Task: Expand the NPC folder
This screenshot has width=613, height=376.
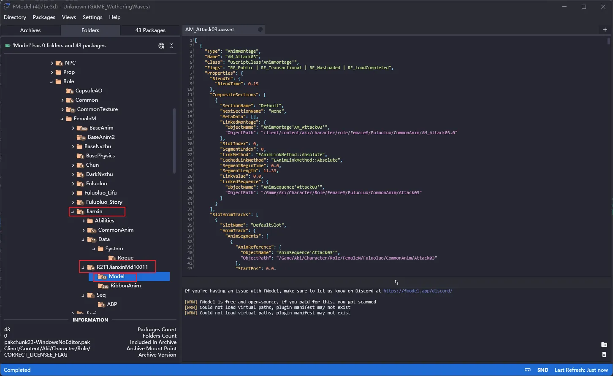Action: pos(52,63)
